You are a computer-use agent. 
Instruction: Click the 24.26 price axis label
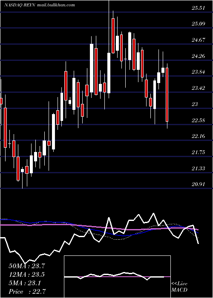click(x=199, y=56)
